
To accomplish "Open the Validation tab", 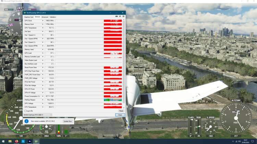I will coord(53,17).
